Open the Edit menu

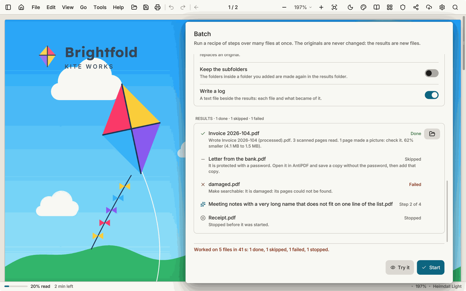pos(51,7)
